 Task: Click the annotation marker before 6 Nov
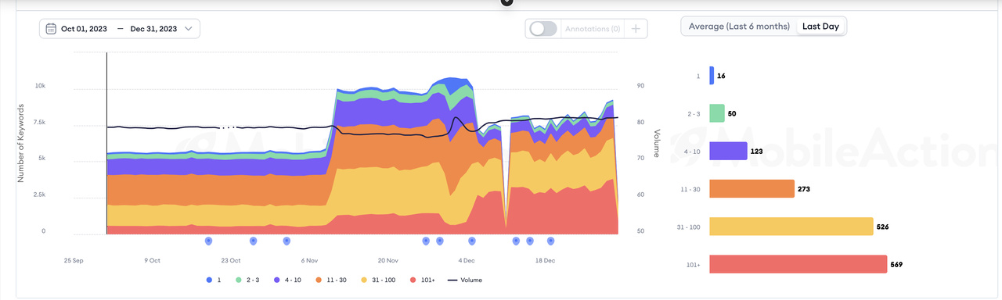pyautogui.click(x=287, y=241)
